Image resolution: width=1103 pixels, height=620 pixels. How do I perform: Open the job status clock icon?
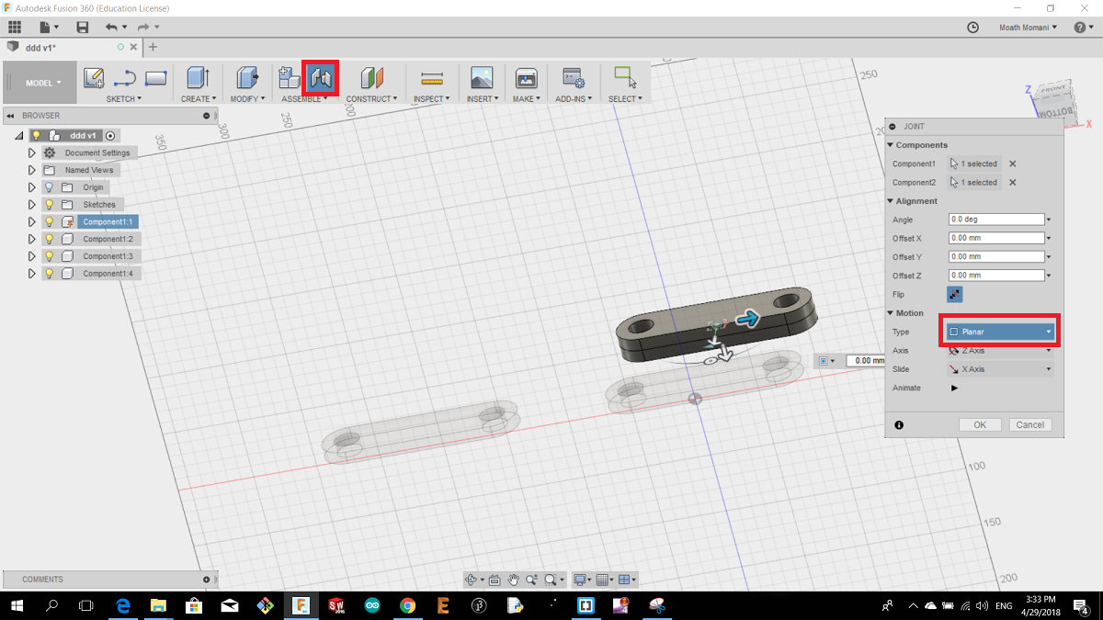point(973,28)
